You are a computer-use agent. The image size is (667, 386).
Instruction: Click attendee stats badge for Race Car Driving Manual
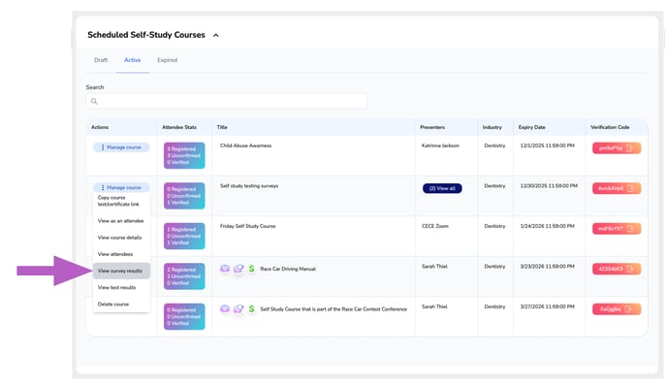tap(184, 276)
